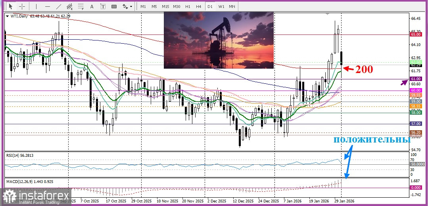The height and width of the screenshot is (206, 428).
Task: Click the 61.00 purple price level tag
Action: (x=416, y=79)
